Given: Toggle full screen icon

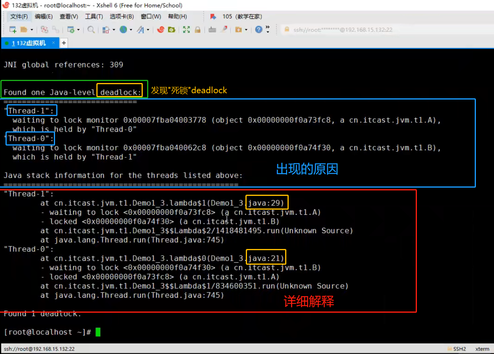Looking at the screenshot, I should [186, 29].
